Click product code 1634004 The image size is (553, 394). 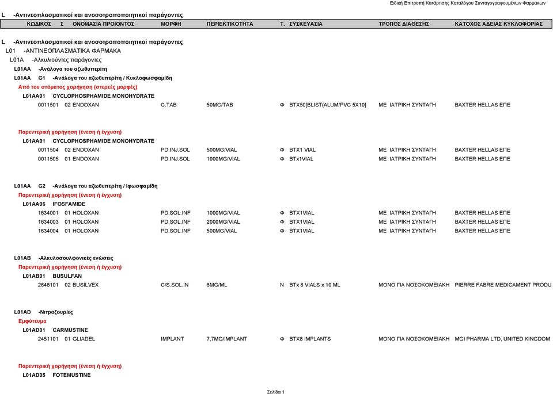48,231
